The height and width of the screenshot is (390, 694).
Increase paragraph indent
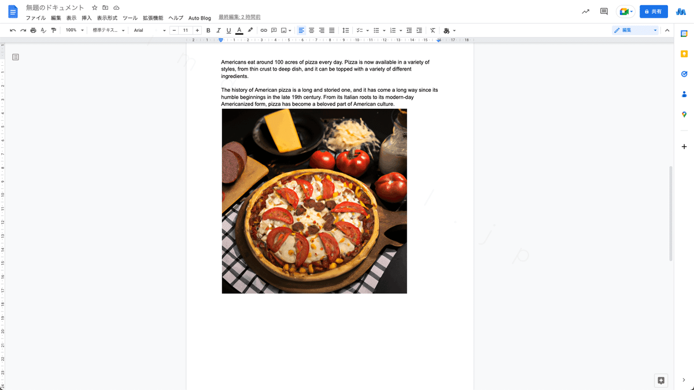point(419,30)
